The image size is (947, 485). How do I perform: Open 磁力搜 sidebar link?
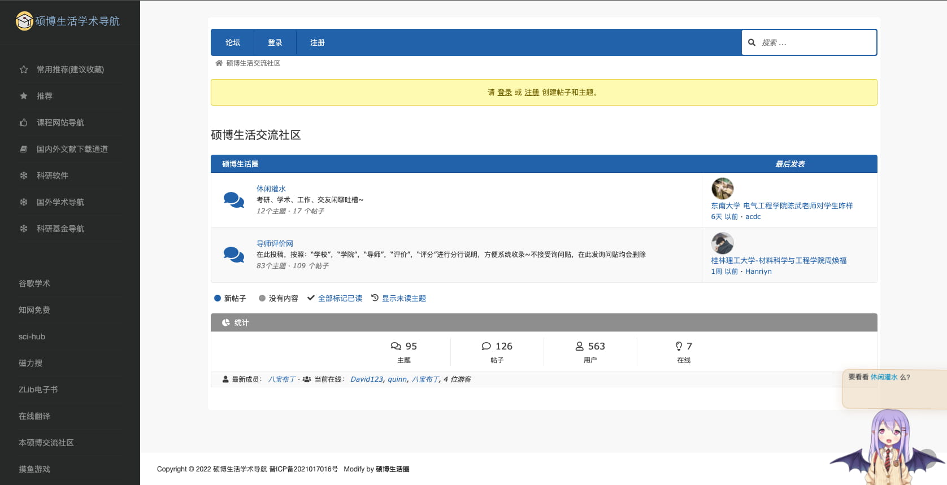pos(31,363)
